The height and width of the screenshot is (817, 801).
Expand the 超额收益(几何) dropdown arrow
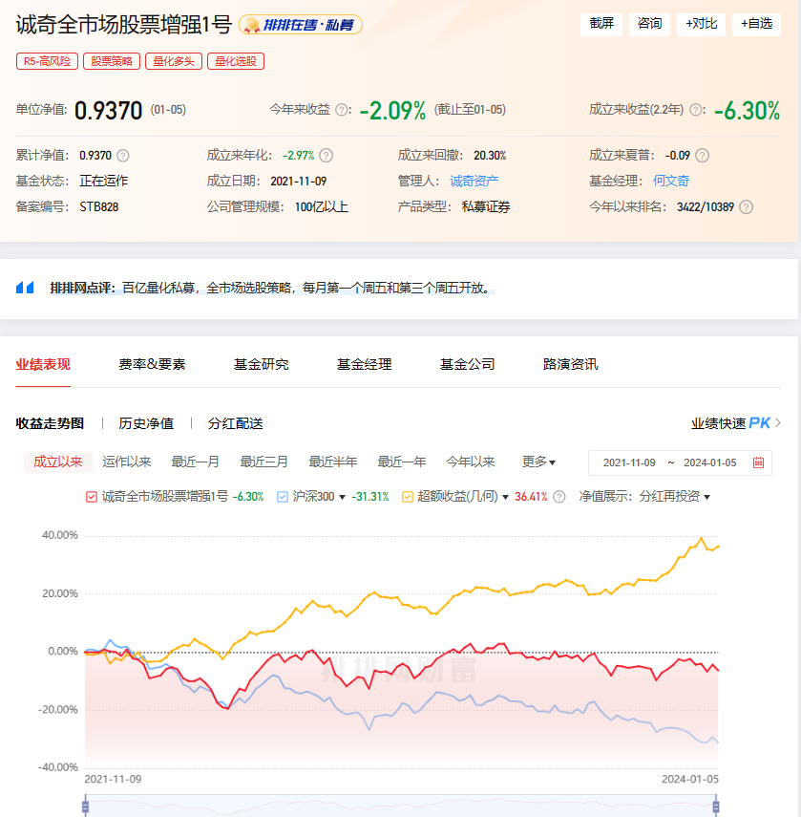tap(505, 498)
